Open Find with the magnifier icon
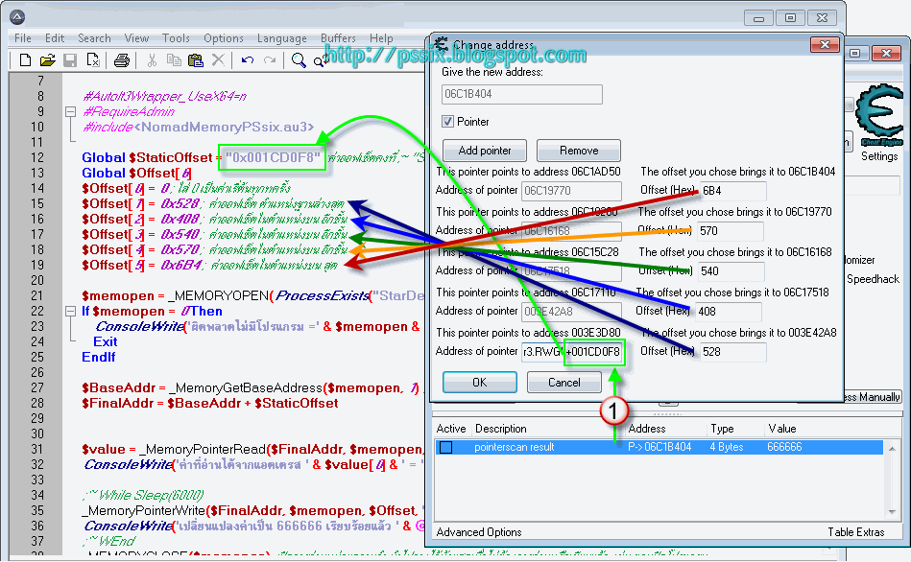This screenshot has width=911, height=562. (x=298, y=59)
